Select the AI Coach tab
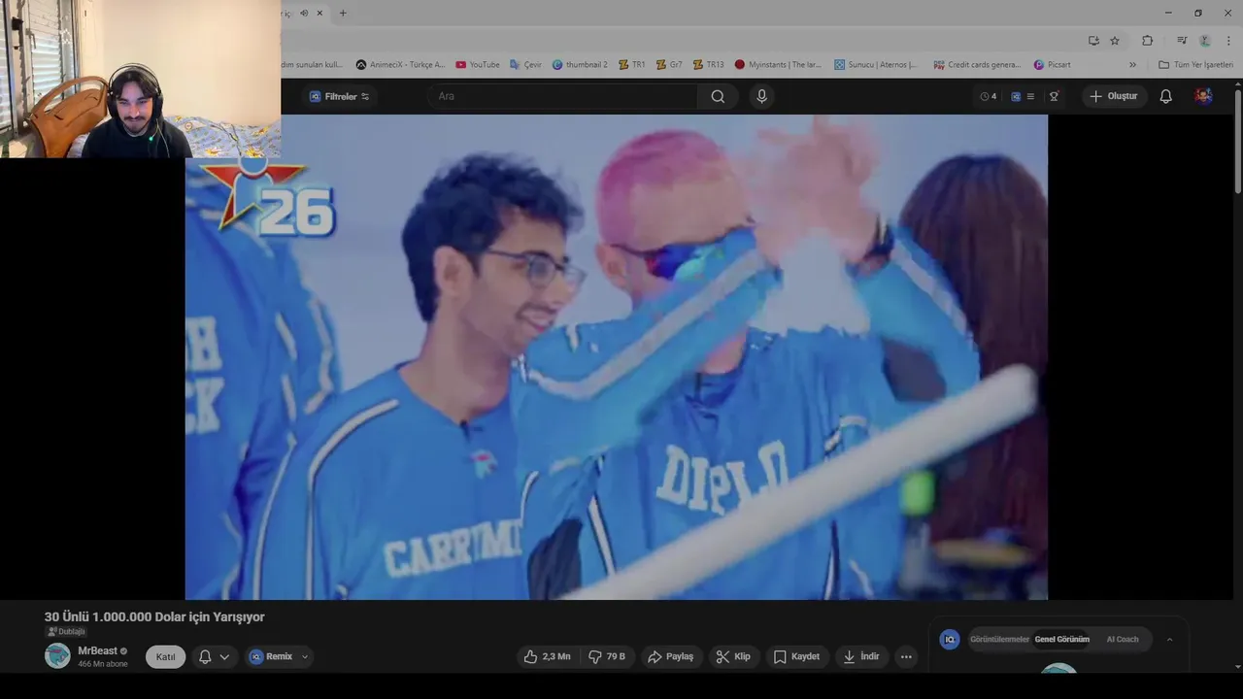The height and width of the screenshot is (699, 1243). coord(1123,639)
